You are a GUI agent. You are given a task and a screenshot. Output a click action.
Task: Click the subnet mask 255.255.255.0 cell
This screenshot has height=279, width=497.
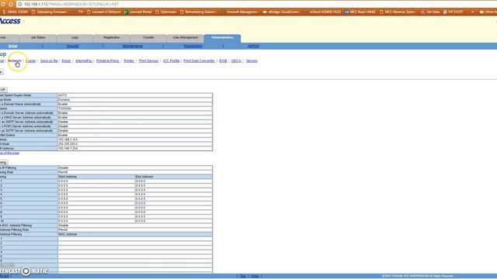point(134,144)
